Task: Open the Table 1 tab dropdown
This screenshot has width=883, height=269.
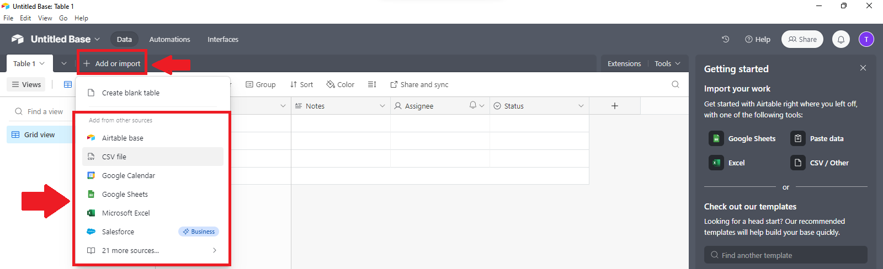Action: tap(42, 63)
